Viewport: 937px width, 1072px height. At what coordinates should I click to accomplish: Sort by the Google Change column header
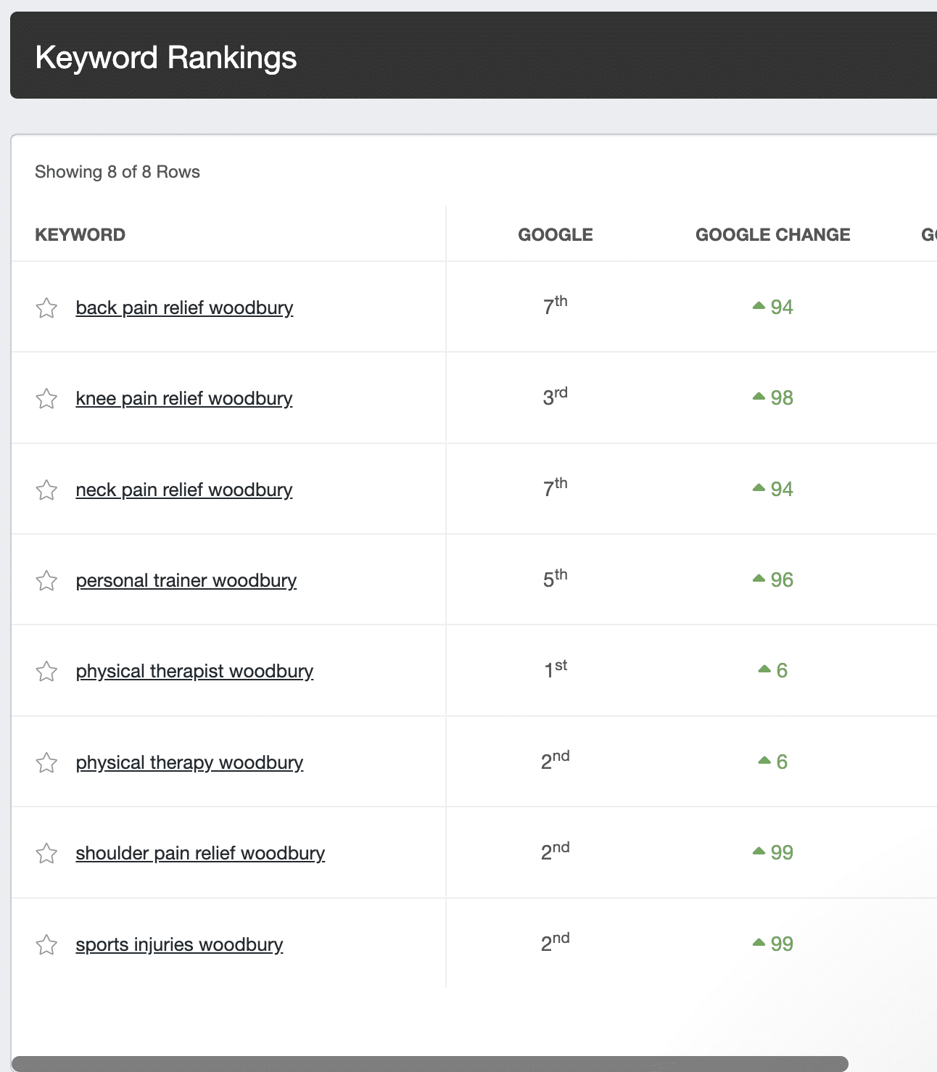(x=772, y=235)
